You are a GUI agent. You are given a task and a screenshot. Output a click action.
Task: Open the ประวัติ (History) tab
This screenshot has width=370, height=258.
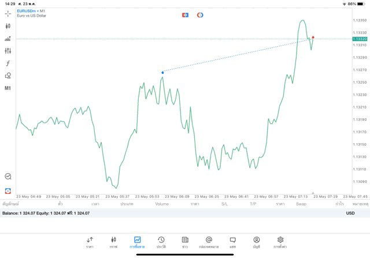[x=161, y=242]
